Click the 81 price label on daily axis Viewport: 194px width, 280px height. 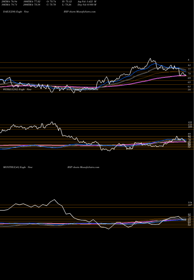pyautogui.click(x=189, y=65)
